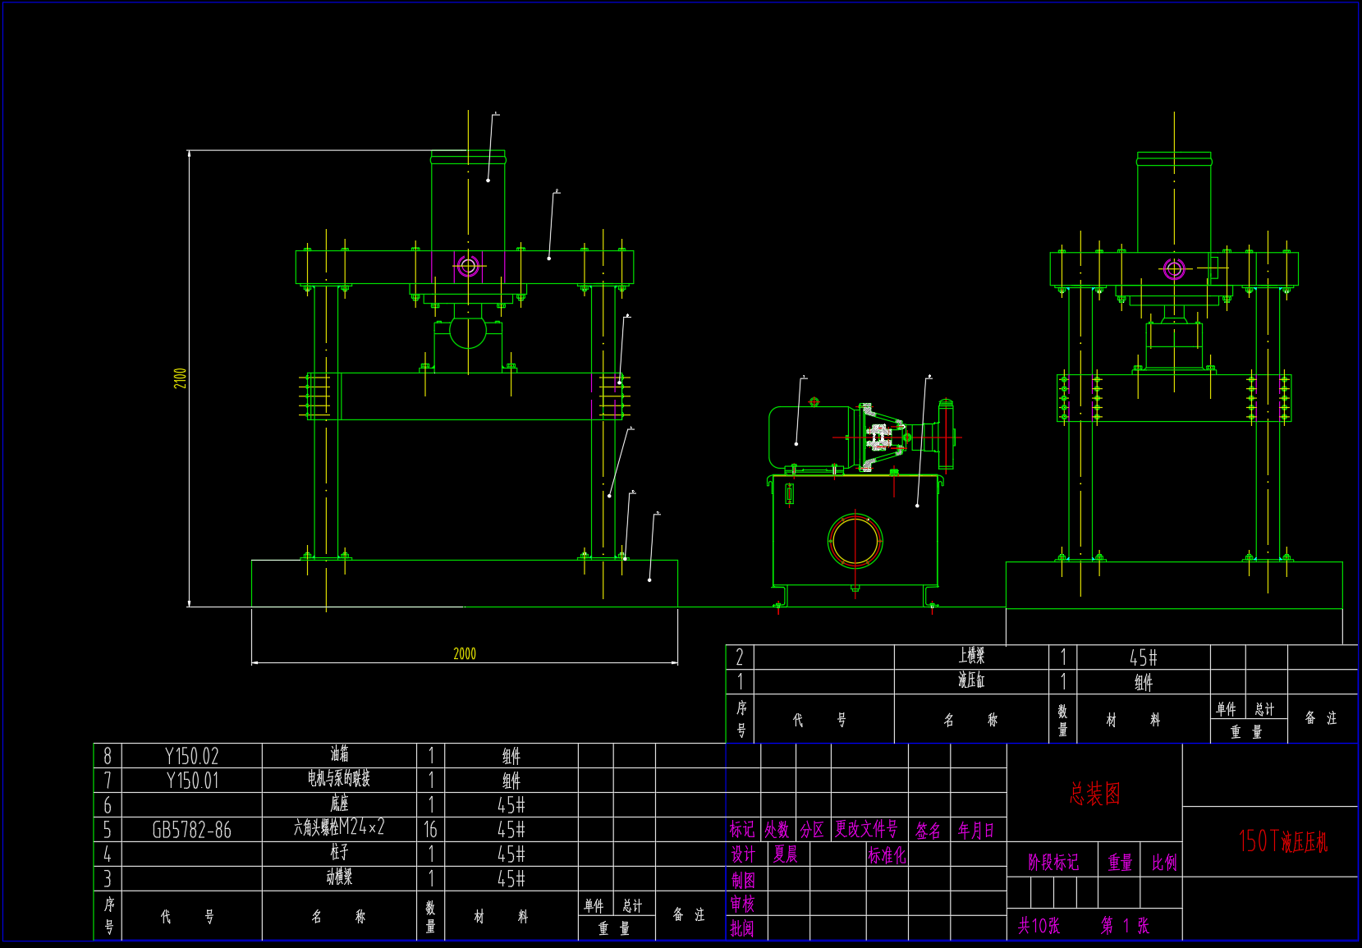Image resolution: width=1362 pixels, height=948 pixels.
Task: Select the 液压缸 name in row 1
Action: pos(971,680)
